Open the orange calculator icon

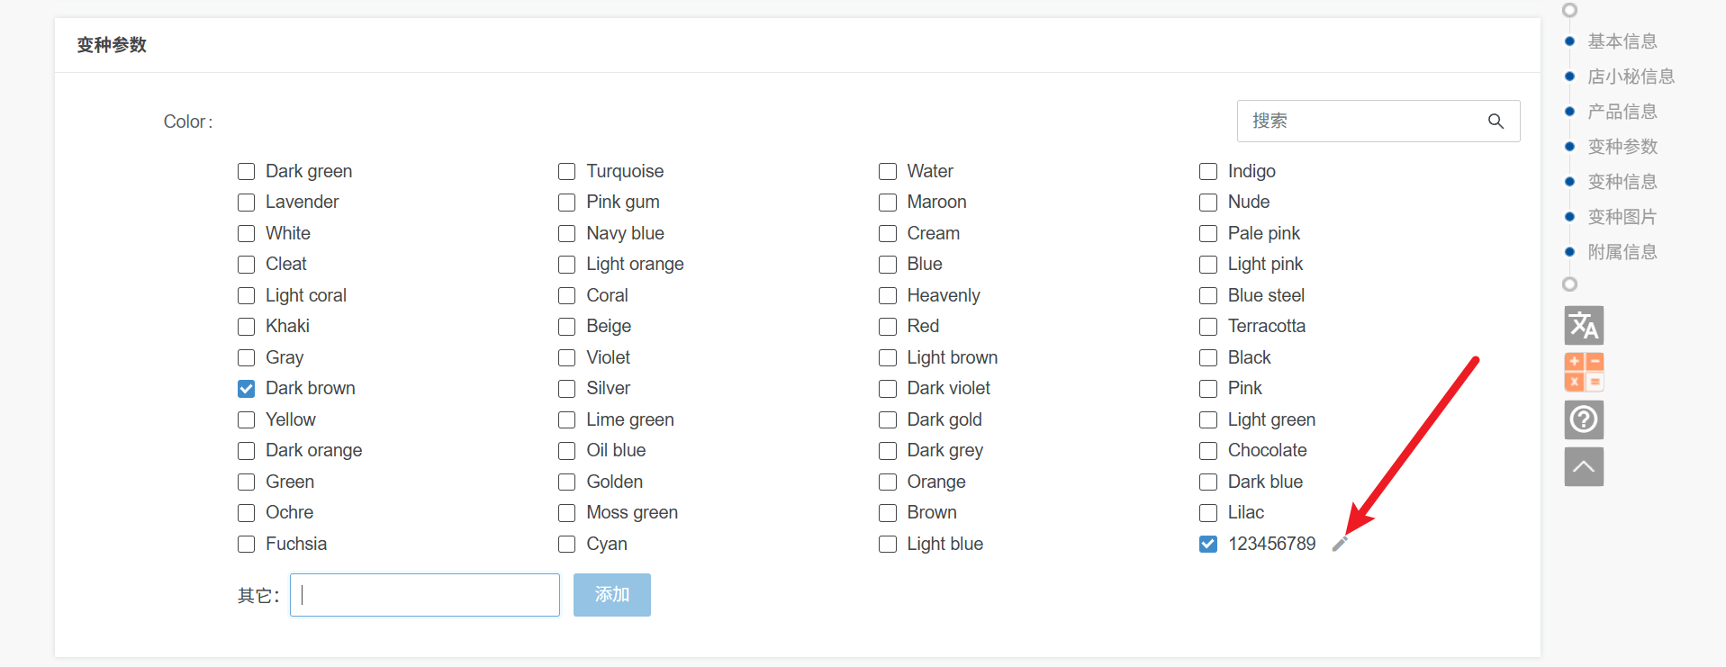click(x=1584, y=372)
